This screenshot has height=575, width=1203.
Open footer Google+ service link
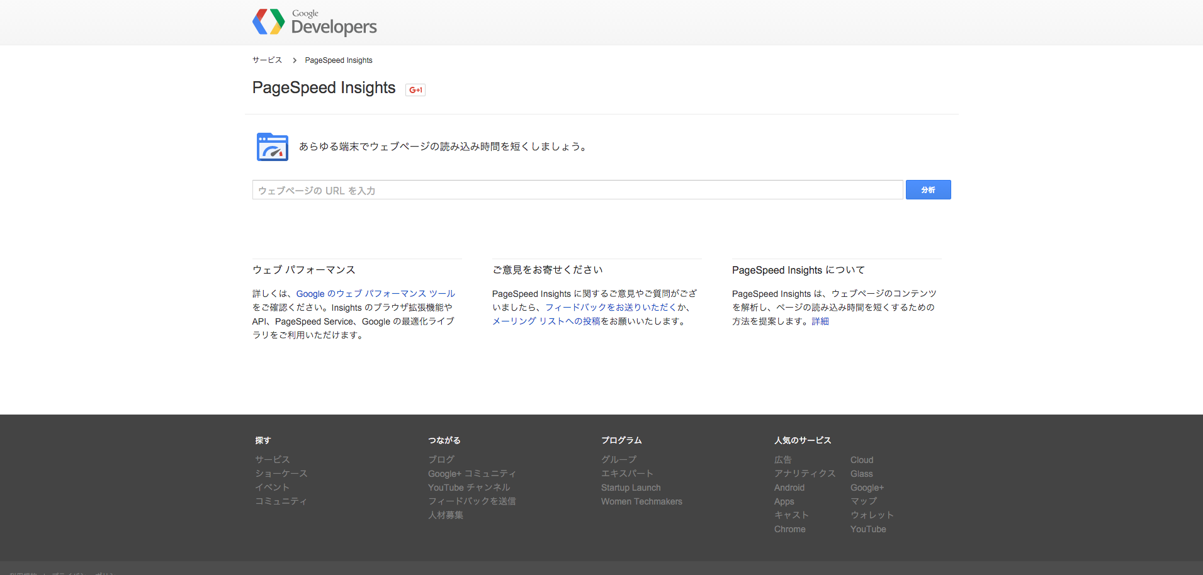[x=867, y=488]
